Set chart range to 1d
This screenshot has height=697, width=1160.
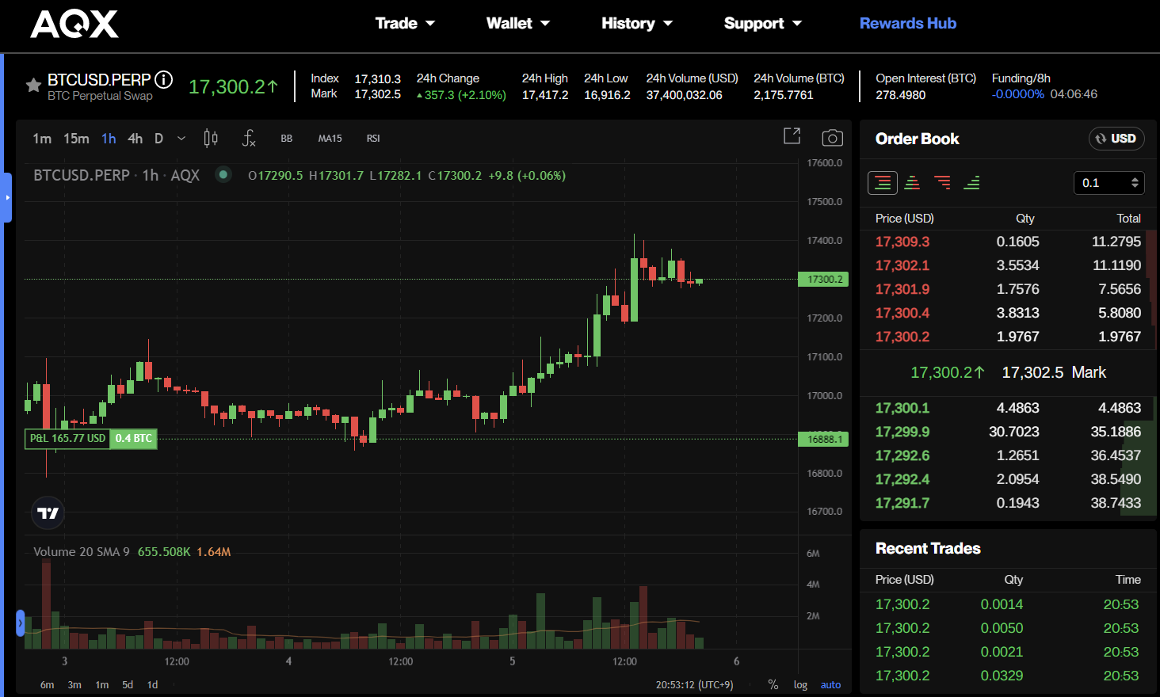pos(152,685)
